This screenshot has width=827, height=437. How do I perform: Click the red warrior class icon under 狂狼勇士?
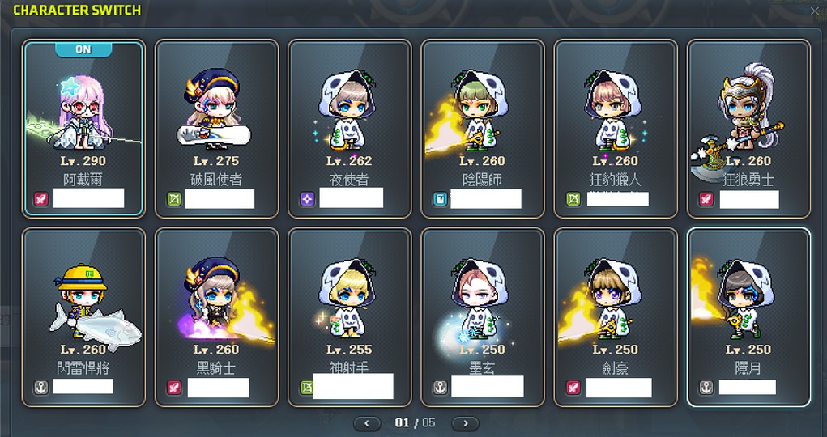pyautogui.click(x=706, y=199)
